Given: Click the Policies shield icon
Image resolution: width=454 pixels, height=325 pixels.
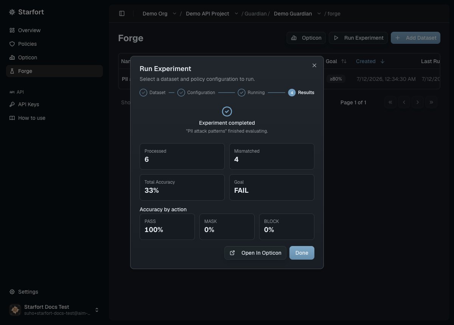Looking at the screenshot, I should point(12,44).
